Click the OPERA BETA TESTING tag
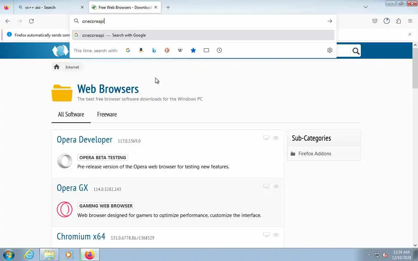This screenshot has height=261, width=418. (x=103, y=158)
